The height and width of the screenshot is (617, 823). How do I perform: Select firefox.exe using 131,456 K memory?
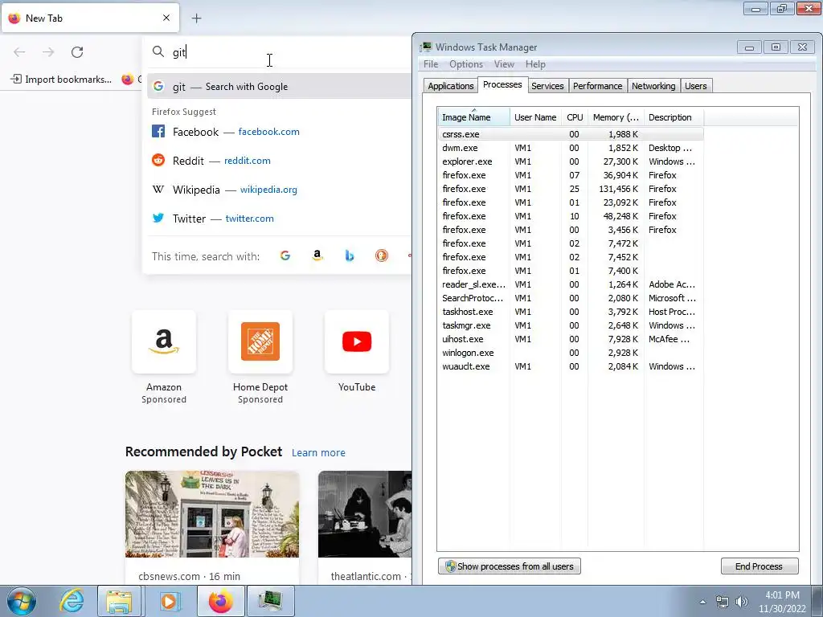(571, 189)
